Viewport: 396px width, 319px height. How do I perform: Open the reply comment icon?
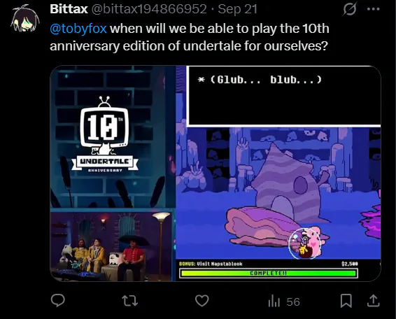tap(58, 300)
